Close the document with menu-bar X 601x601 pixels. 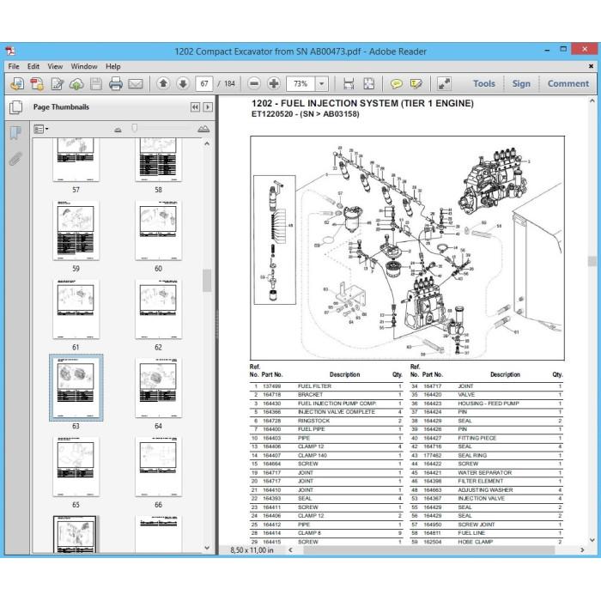click(591, 66)
